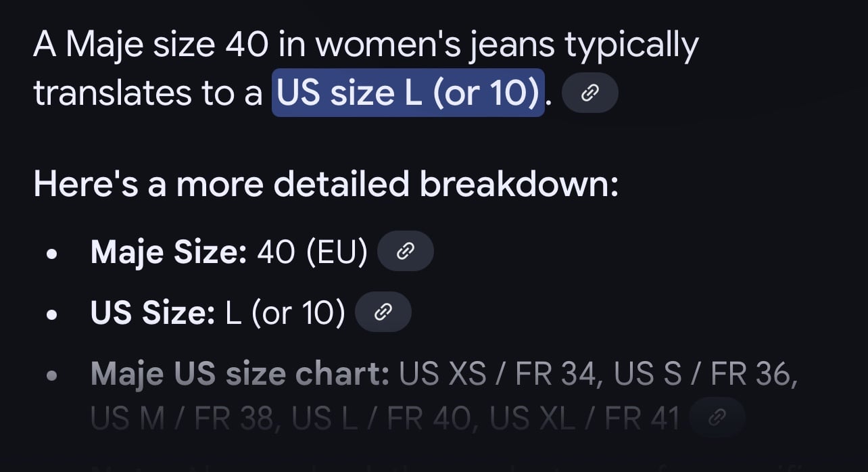Click the bullet point before Maje Size

(x=52, y=254)
